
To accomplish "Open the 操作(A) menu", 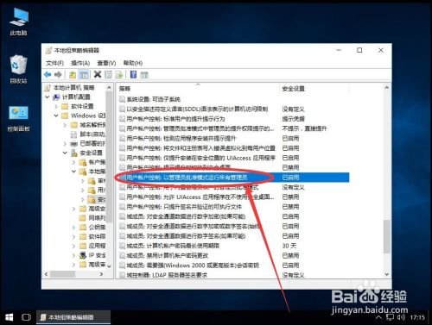I will 80,63.
